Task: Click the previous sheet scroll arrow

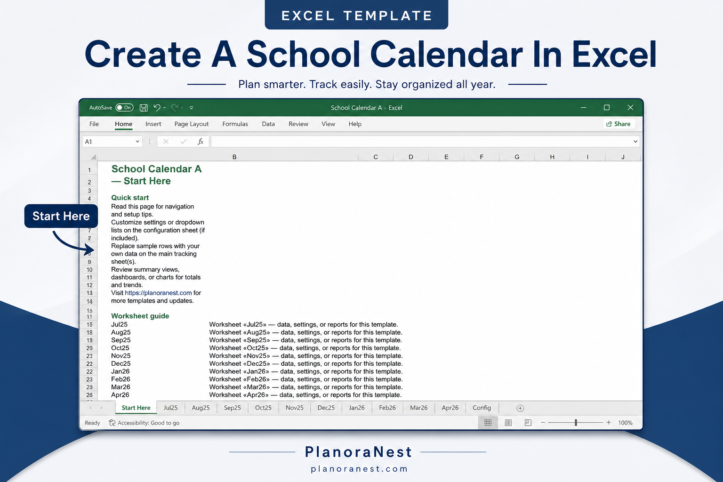Action: tap(90, 408)
